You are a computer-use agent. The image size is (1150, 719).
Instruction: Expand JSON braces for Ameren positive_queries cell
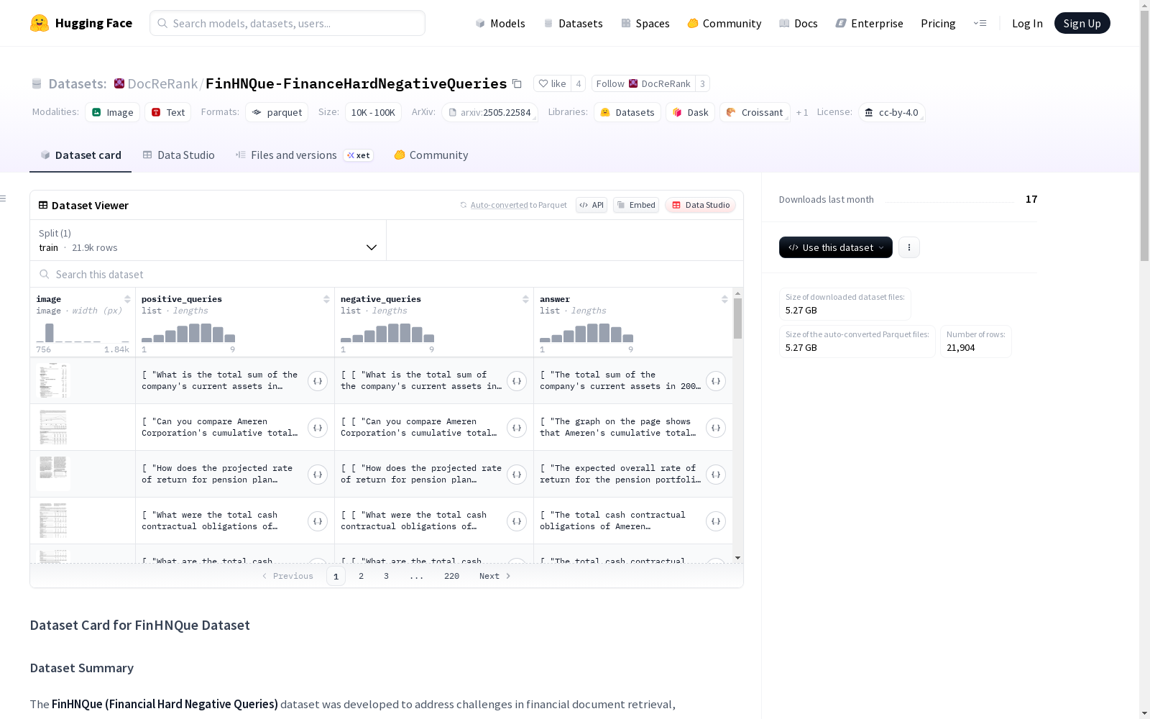pos(318,428)
